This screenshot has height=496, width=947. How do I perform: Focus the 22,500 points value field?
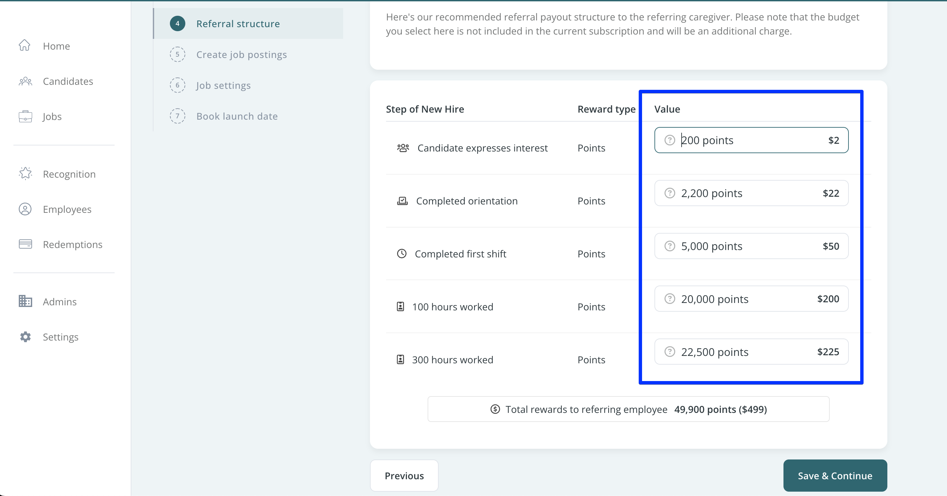(x=751, y=352)
